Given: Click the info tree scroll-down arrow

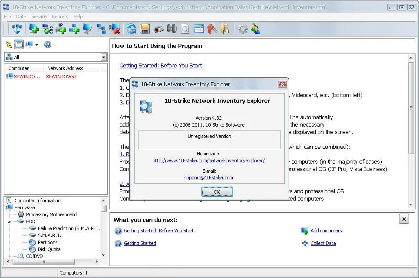Looking at the screenshot, I should point(104,255).
